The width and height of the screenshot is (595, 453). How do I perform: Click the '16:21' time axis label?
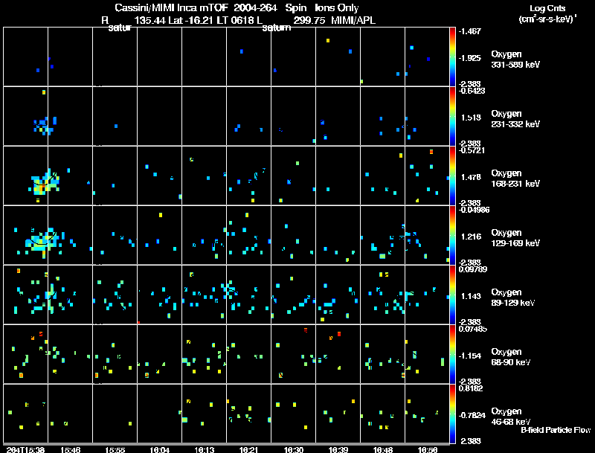click(x=248, y=450)
